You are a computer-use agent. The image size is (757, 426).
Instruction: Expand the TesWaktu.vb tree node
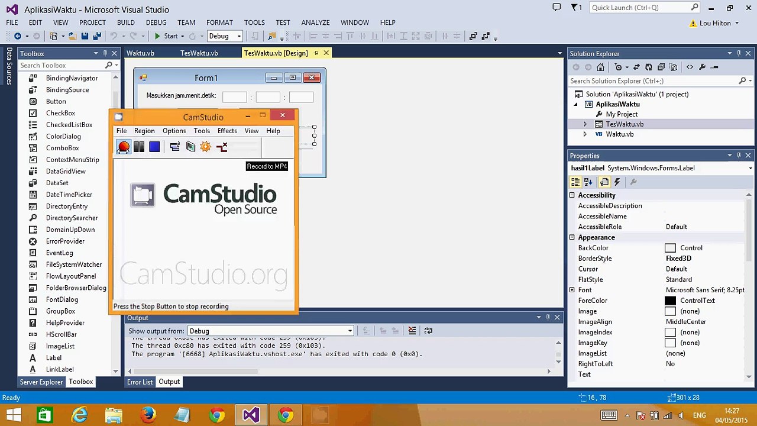coord(585,124)
